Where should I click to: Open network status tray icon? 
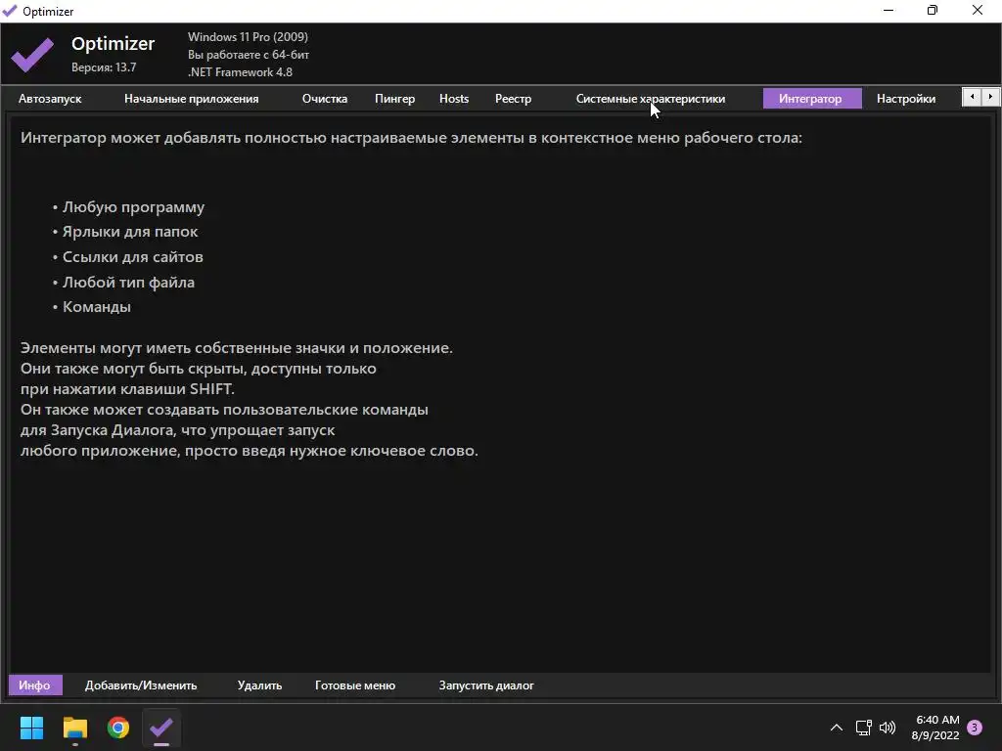pos(863,728)
